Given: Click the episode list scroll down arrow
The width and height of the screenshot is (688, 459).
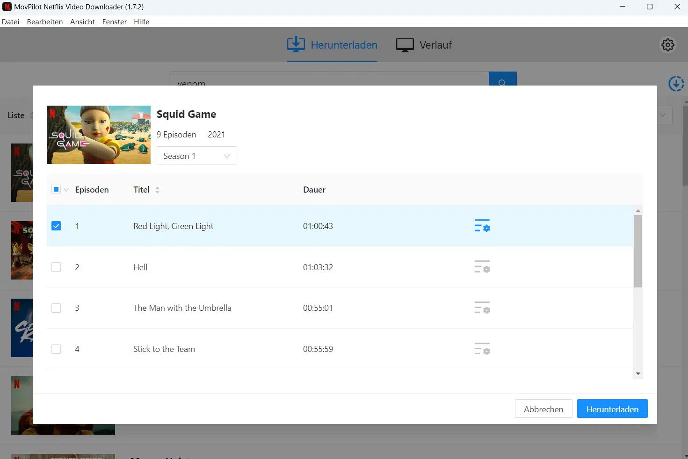Looking at the screenshot, I should [638, 374].
